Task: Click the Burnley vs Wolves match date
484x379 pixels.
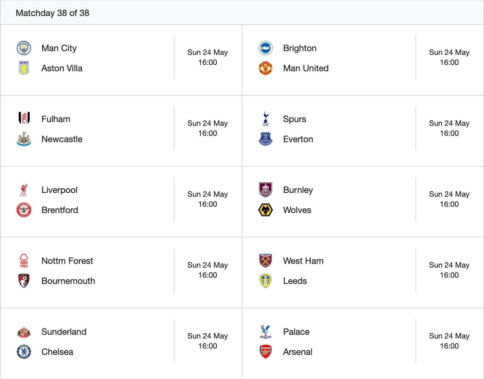Action: (449, 194)
